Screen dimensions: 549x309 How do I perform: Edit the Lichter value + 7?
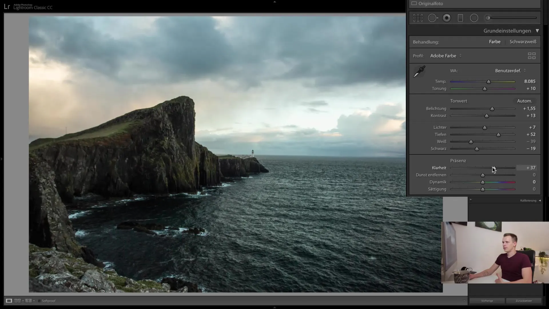[x=532, y=127]
